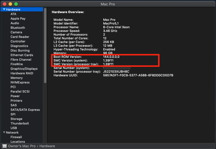Click the SMC Version (processor tray) label
The width and height of the screenshot is (216, 149).
point(76,64)
